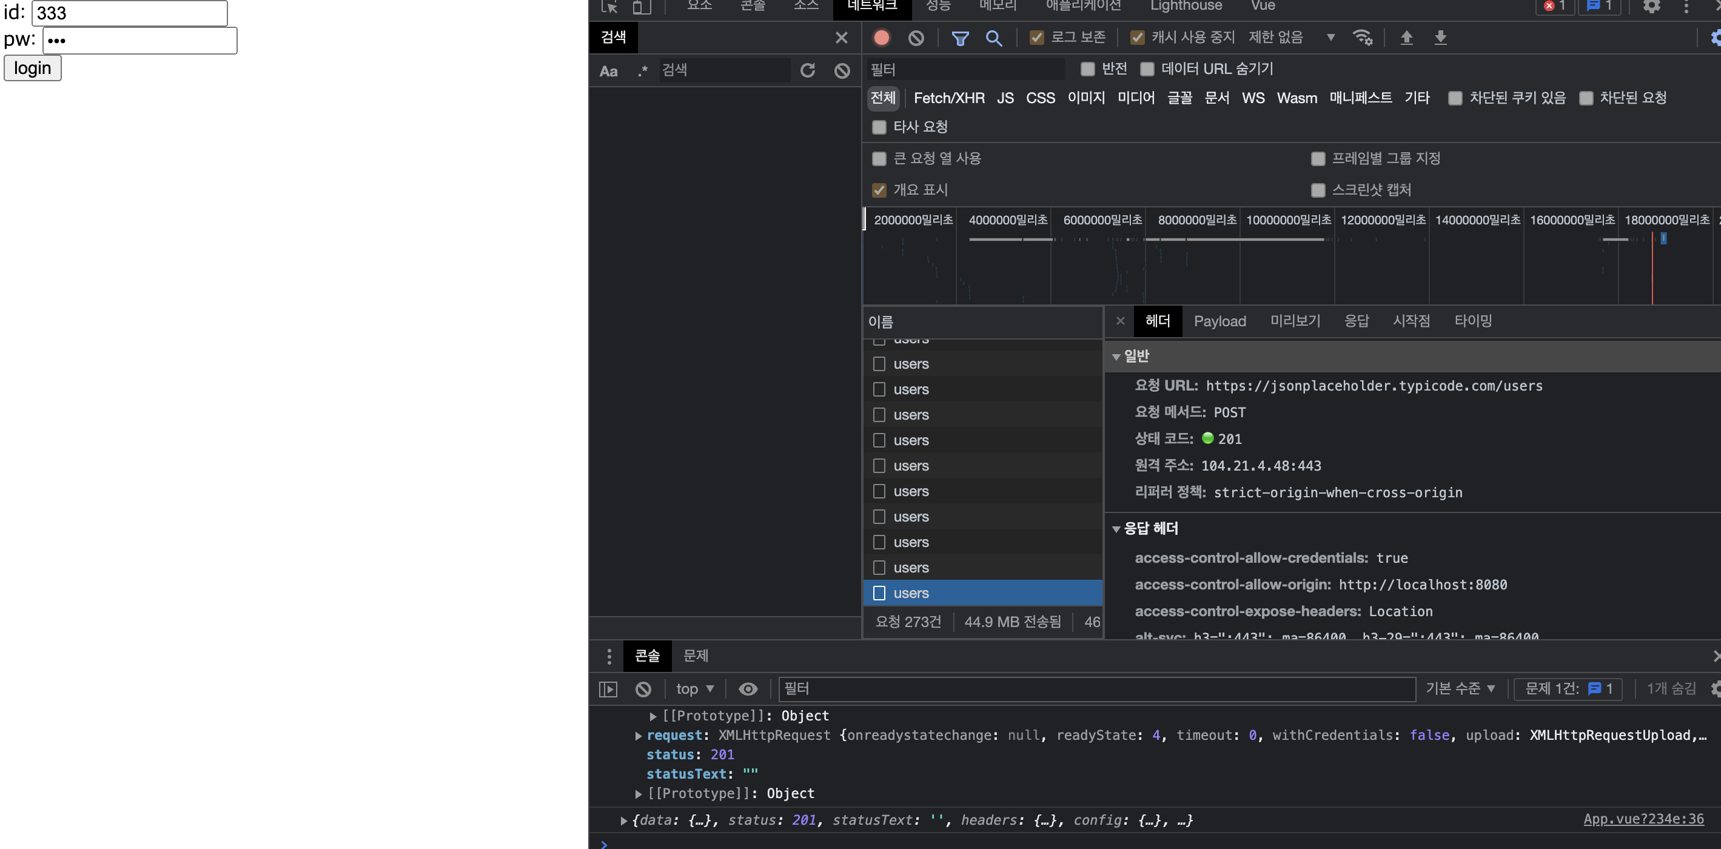This screenshot has width=1721, height=849.
Task: Open the 타이밍 tab
Action: [1472, 321]
